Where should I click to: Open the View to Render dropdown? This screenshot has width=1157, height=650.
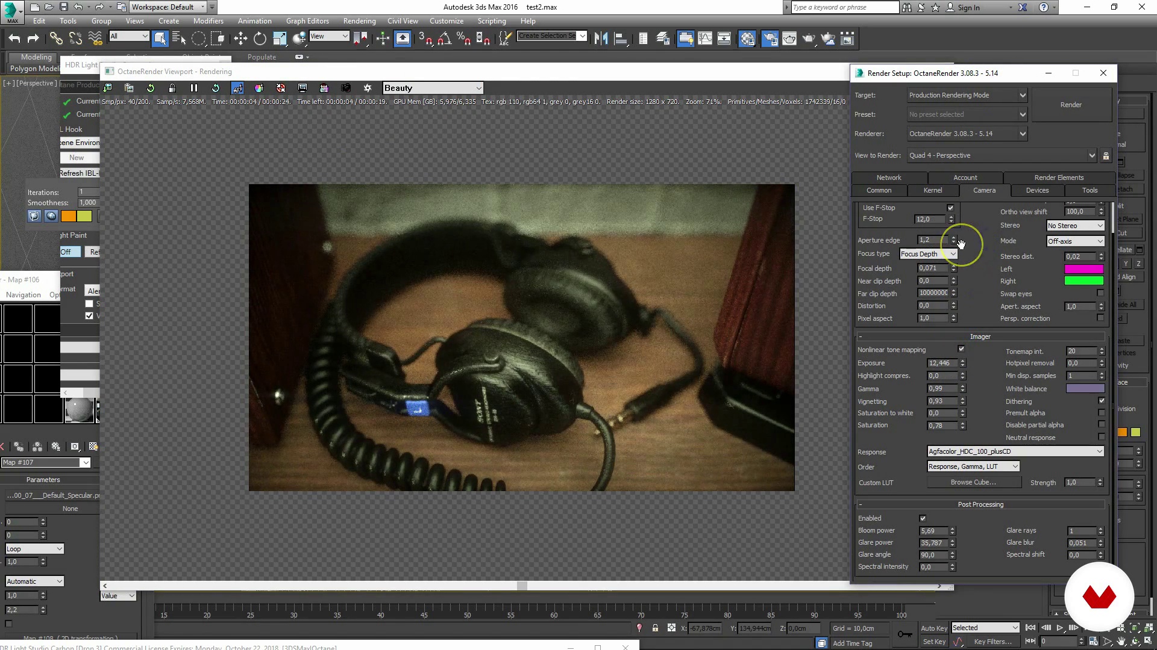click(1002, 155)
